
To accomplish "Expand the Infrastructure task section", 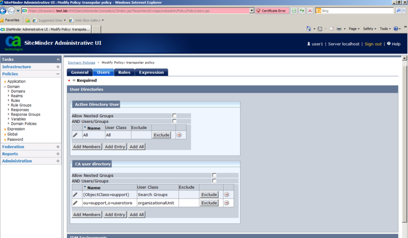I will [x=58, y=67].
